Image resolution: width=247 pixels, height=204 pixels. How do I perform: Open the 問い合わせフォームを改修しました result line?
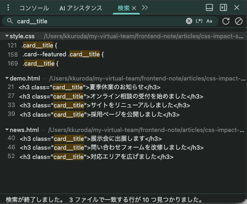pyautogui.click(x=123, y=148)
